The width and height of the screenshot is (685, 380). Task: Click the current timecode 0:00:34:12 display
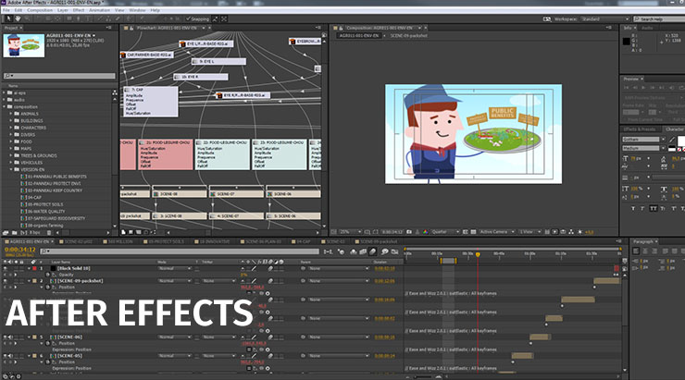coord(20,250)
